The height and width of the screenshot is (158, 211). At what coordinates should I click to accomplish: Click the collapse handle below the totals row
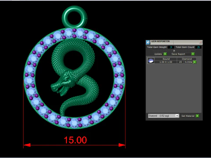pyautogui.click(x=174, y=51)
